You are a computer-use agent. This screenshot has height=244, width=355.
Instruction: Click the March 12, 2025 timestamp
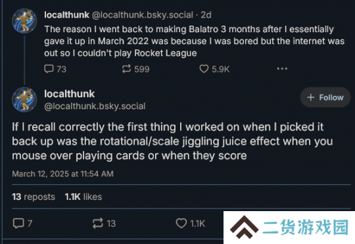62,174
